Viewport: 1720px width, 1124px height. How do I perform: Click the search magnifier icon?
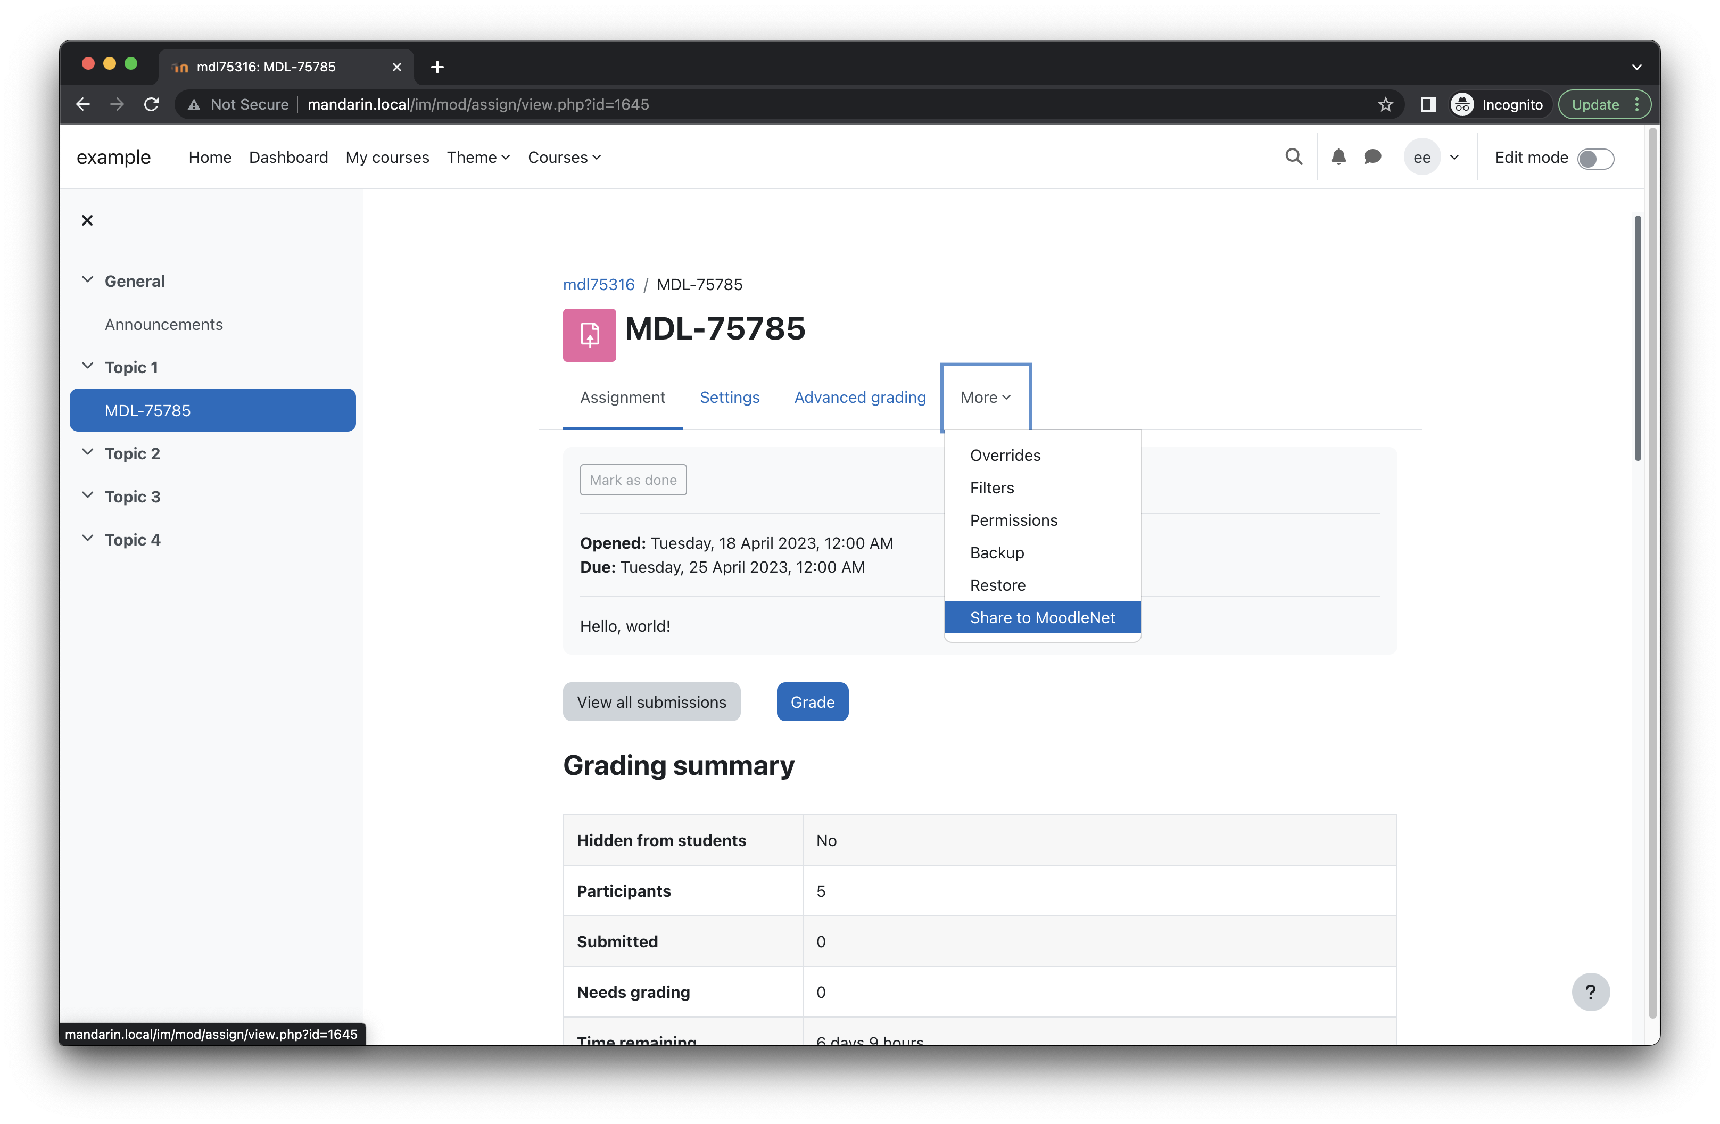click(x=1294, y=157)
